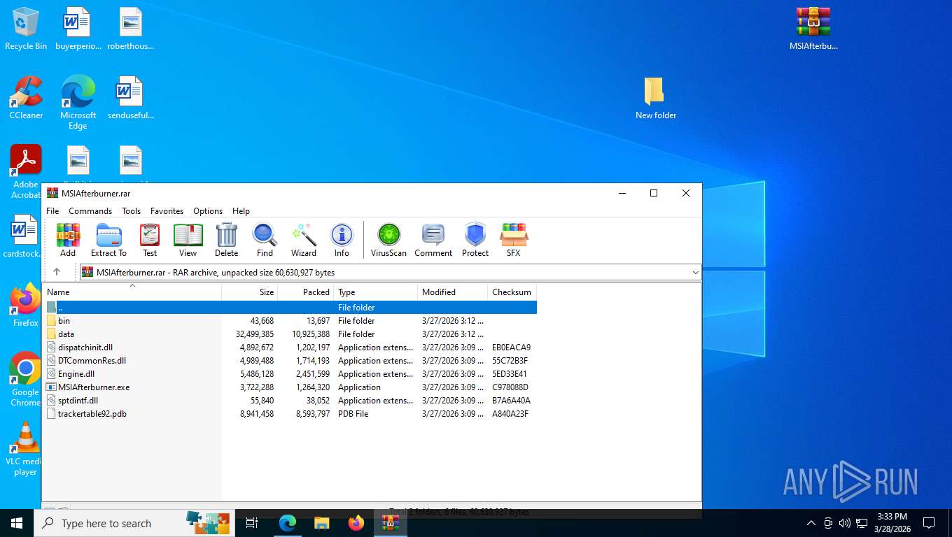Click the Add toolbar icon in WinRAR
Viewport: 952px width, 537px height.
pos(68,241)
